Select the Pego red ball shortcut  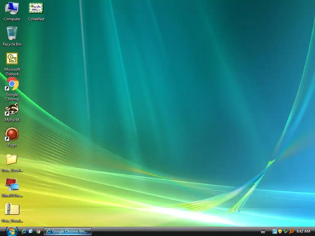tap(12, 137)
